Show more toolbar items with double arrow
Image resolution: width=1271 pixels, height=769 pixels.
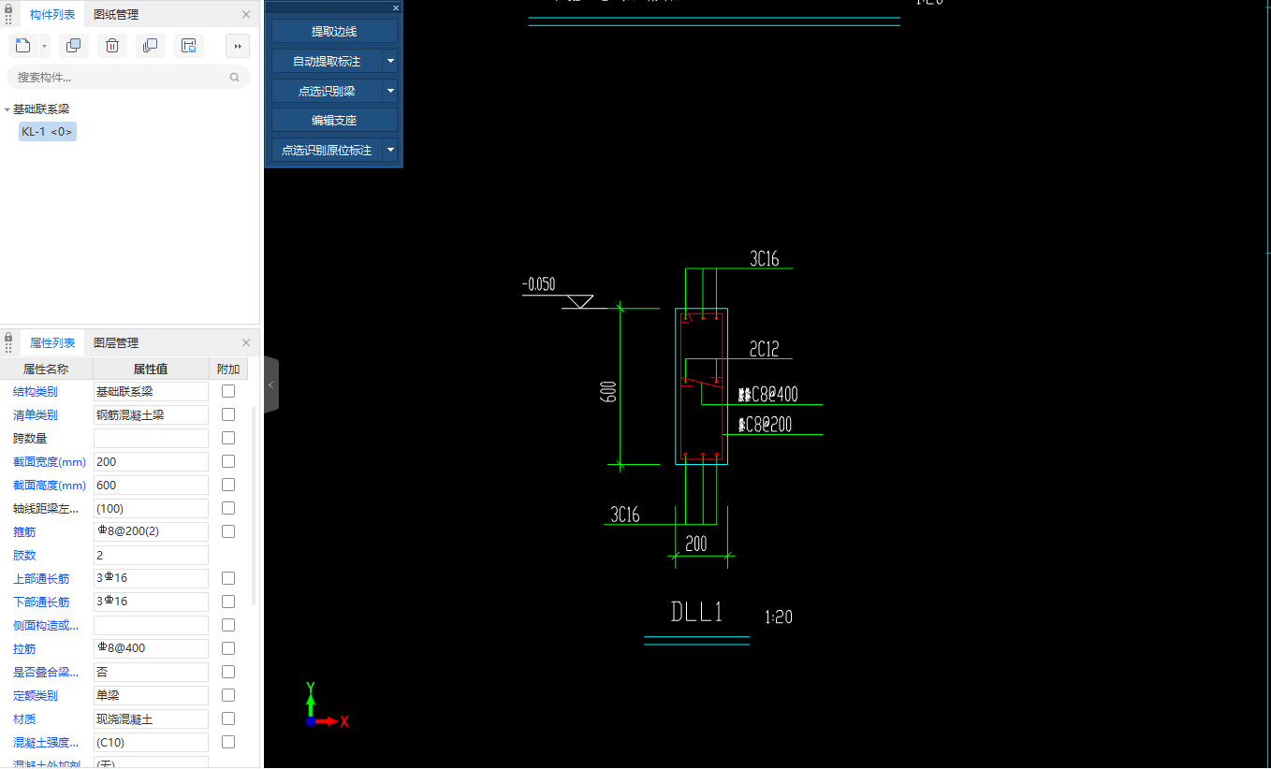pyautogui.click(x=238, y=46)
